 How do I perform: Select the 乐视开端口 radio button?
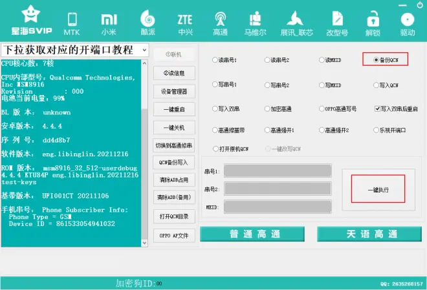point(376,130)
